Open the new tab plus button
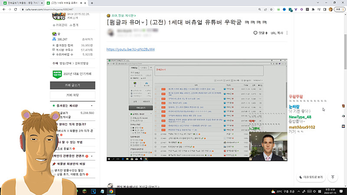The height and width of the screenshot is (195, 347). [x=92, y=3]
